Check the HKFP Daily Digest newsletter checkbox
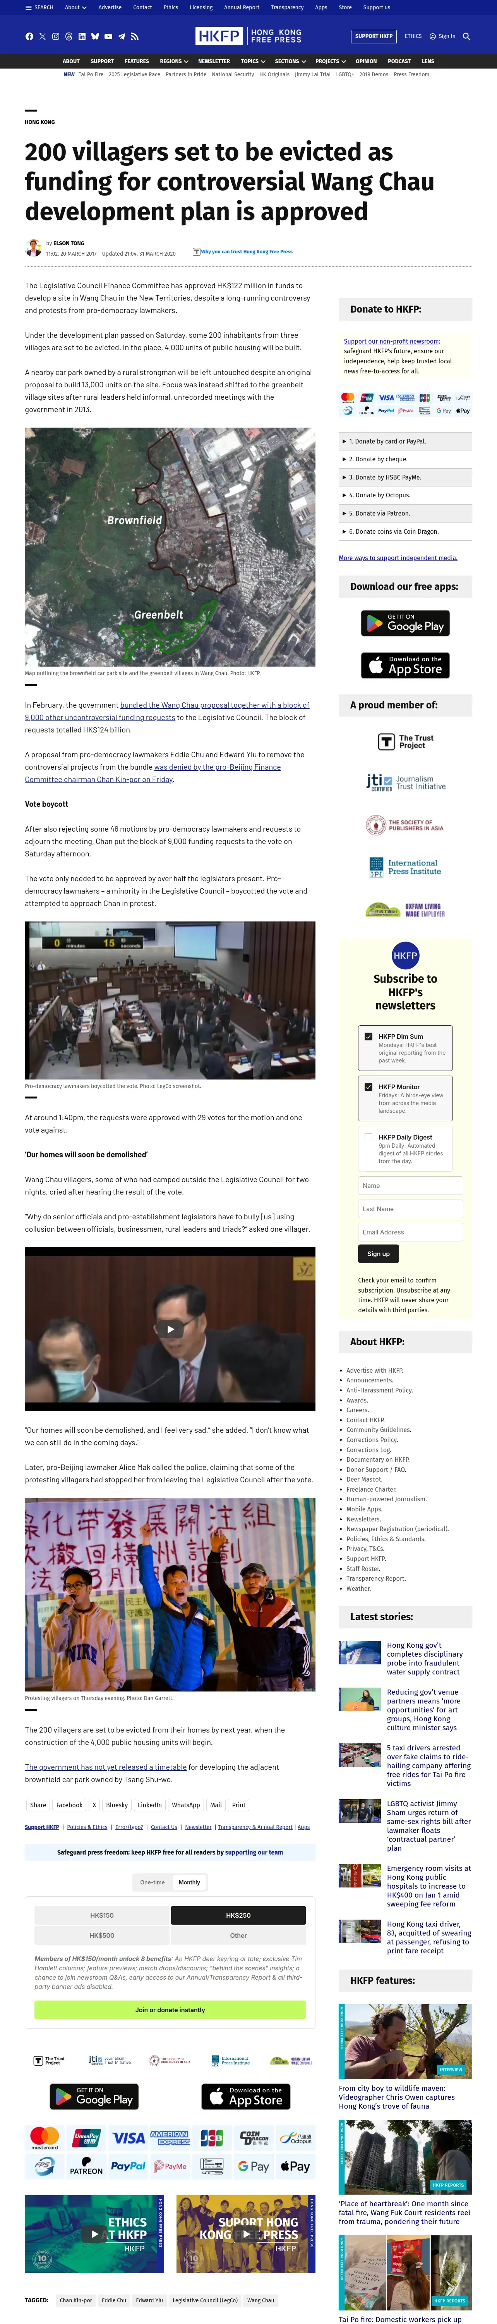This screenshot has height=2324, width=497. pos(368,1138)
